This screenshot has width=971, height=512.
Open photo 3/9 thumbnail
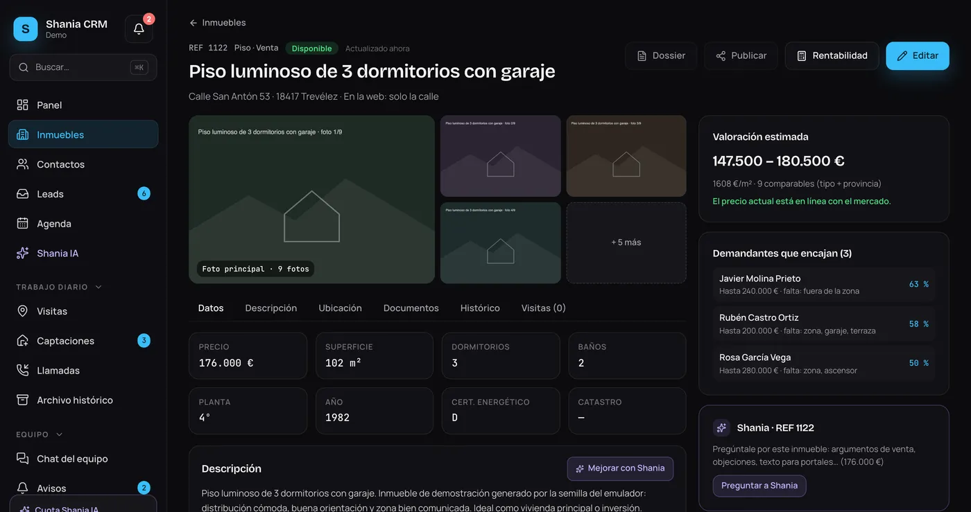coord(626,156)
